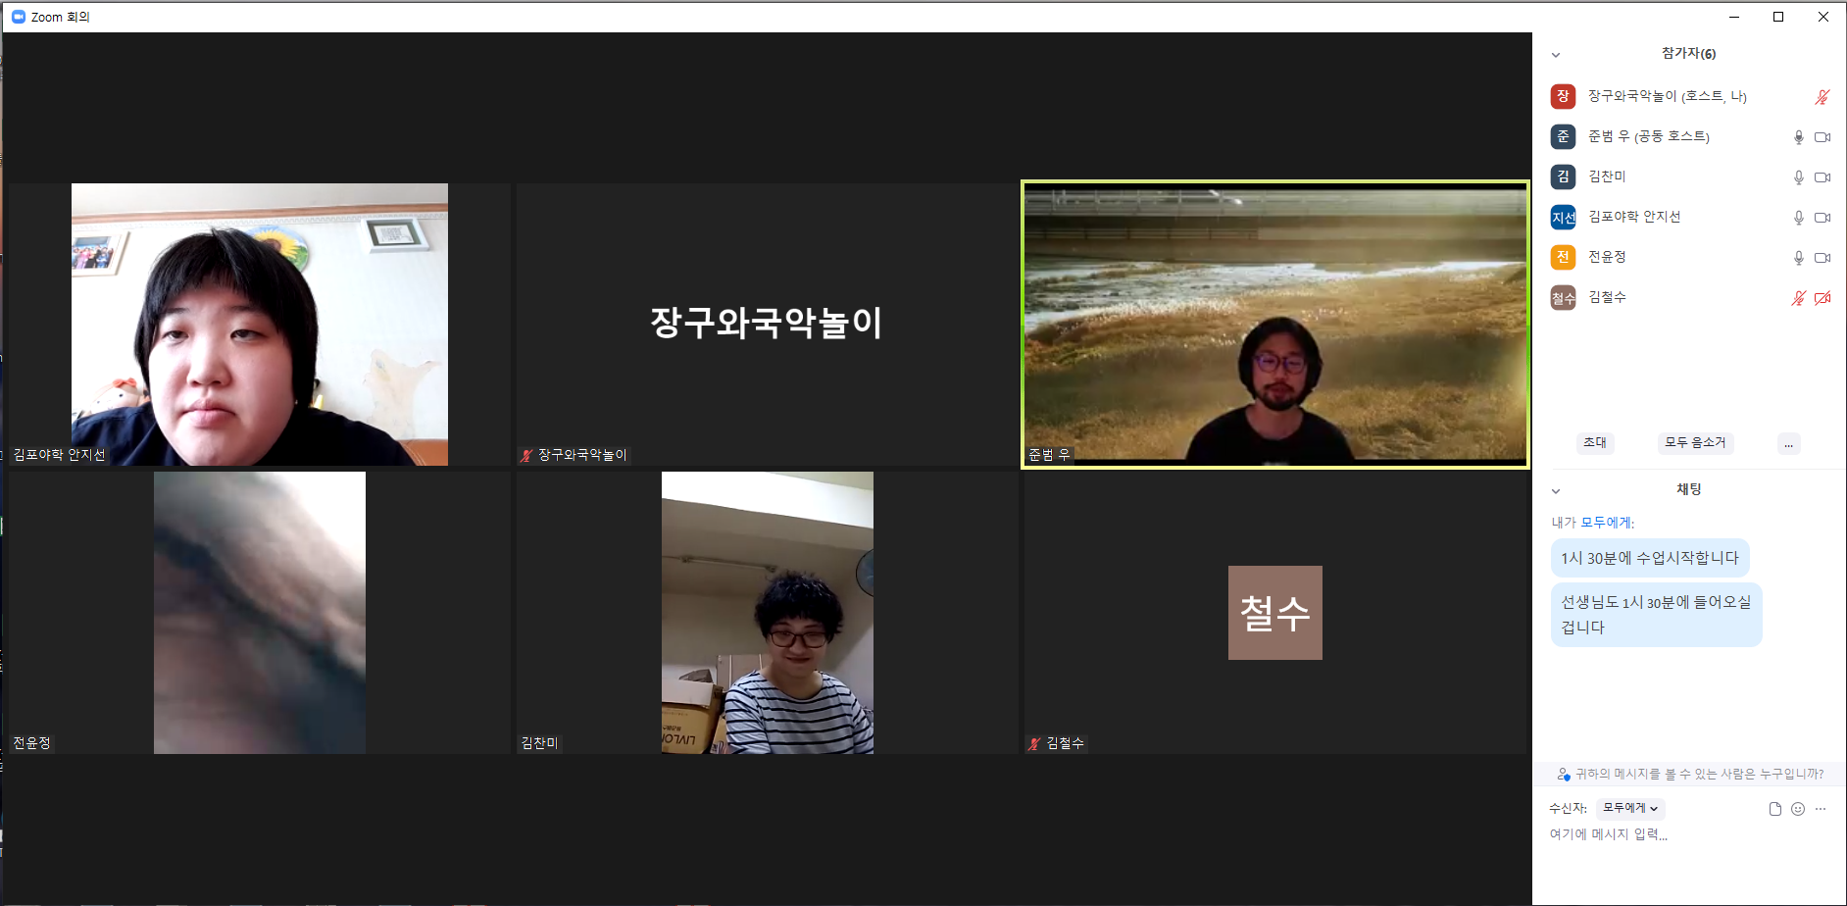Select participant name 김찬미 in list
Image resolution: width=1847 pixels, height=906 pixels.
click(1608, 176)
